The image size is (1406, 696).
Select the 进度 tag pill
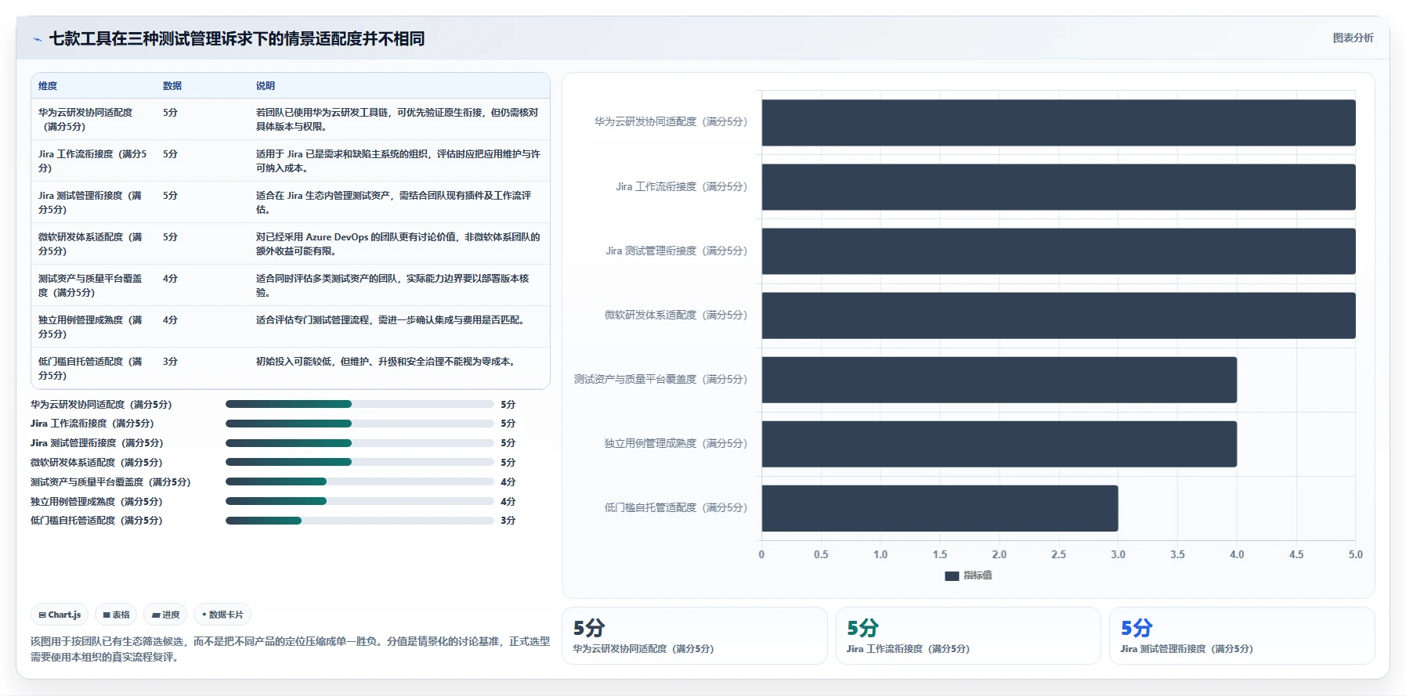(165, 615)
